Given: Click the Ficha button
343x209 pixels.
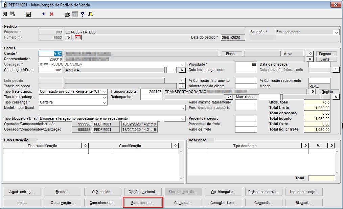Looking at the screenshot, I should 232,54.
